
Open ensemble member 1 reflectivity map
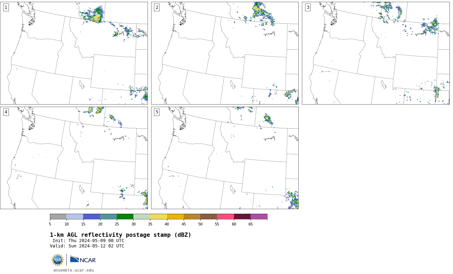(x=74, y=53)
